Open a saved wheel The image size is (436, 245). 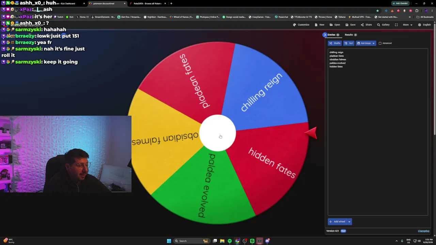point(335,25)
